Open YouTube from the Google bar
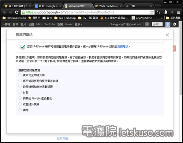 pyautogui.click(x=49, y=24)
